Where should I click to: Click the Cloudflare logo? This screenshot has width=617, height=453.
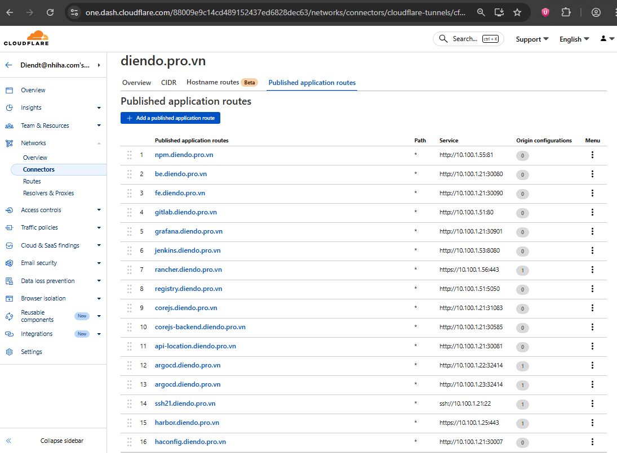point(26,38)
